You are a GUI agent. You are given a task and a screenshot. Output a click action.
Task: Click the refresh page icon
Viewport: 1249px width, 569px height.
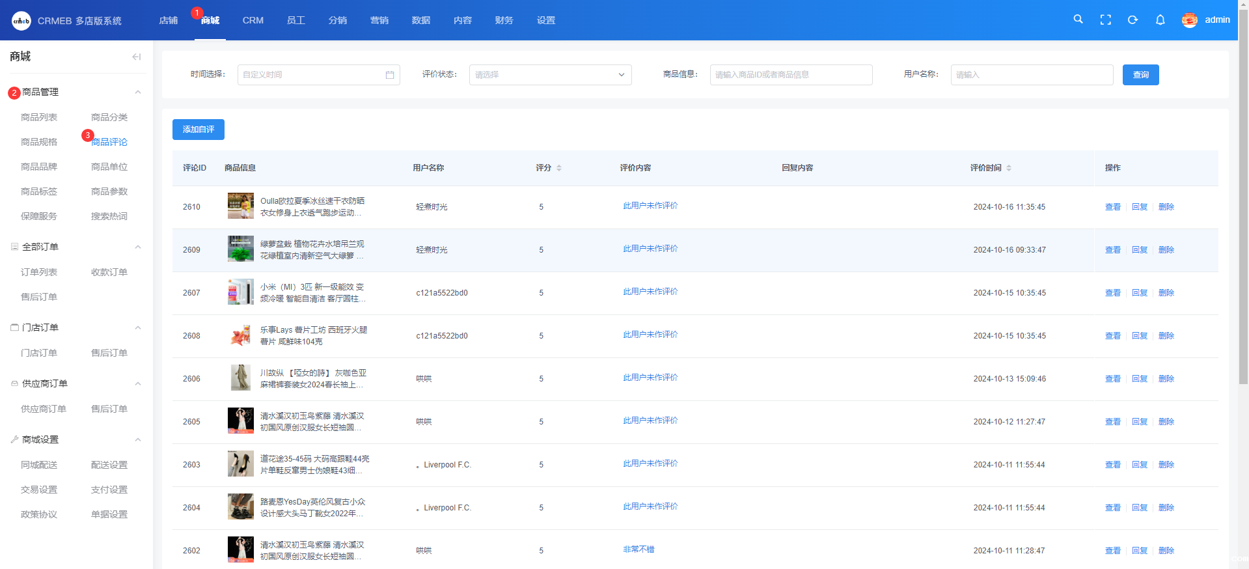[x=1132, y=20]
